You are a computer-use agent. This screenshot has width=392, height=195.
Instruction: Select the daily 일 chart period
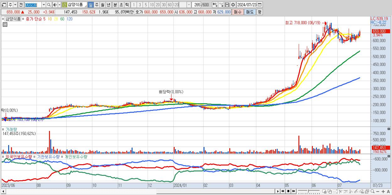(90, 5)
